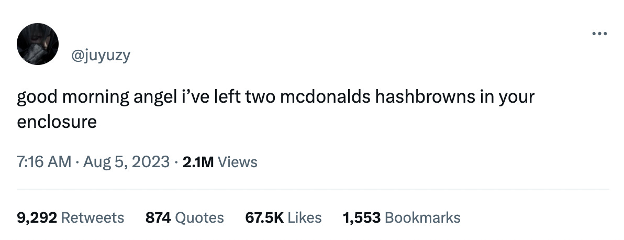Viewport: 624px width, 240px height.
Task: View the 2.1M view count
Action: [198, 162]
